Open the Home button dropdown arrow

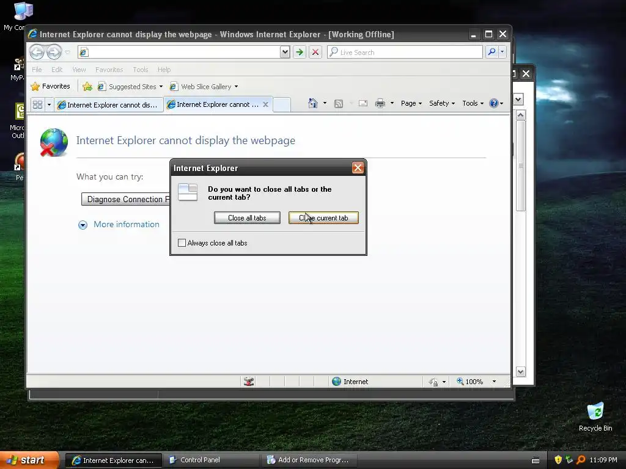tap(325, 103)
